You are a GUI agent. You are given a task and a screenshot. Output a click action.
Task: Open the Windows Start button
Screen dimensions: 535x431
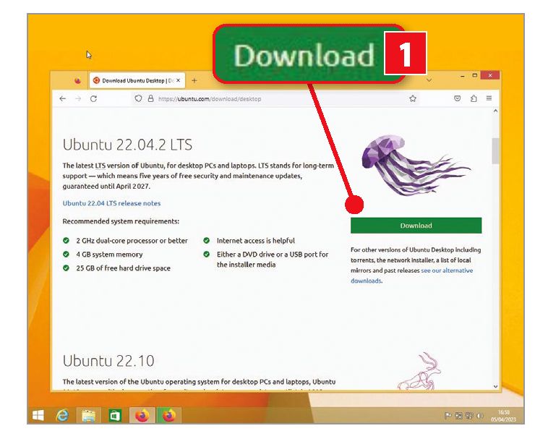pos(38,415)
